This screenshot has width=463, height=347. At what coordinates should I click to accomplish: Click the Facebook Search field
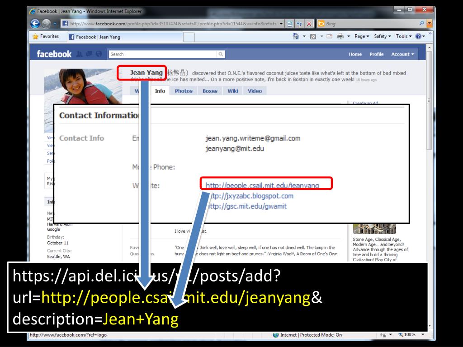(163, 54)
